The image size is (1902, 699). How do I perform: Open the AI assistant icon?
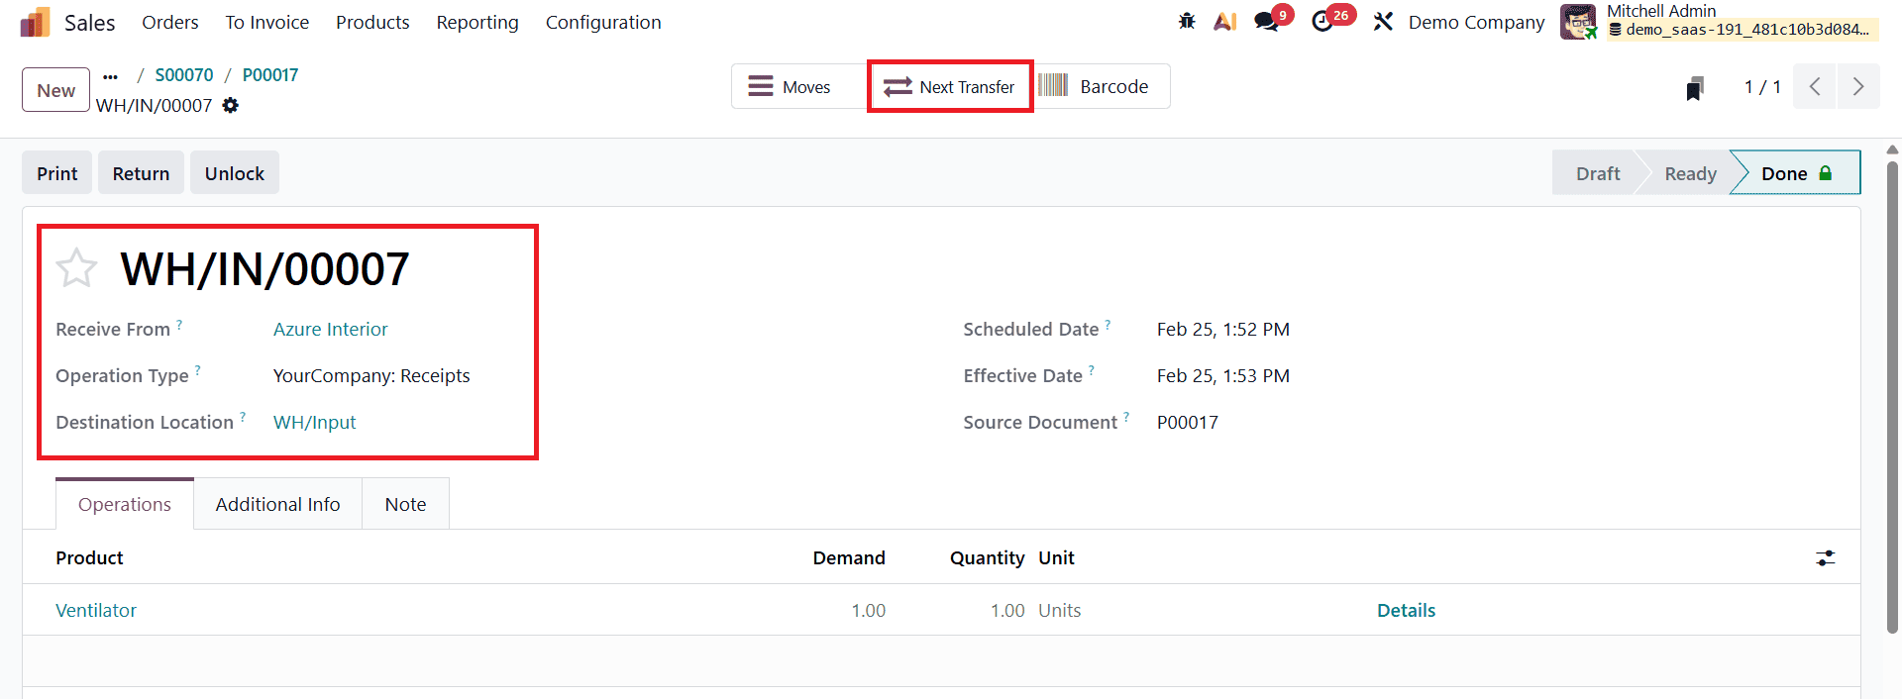pyautogui.click(x=1225, y=21)
